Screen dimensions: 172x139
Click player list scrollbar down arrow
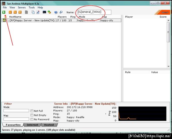coord(168,66)
